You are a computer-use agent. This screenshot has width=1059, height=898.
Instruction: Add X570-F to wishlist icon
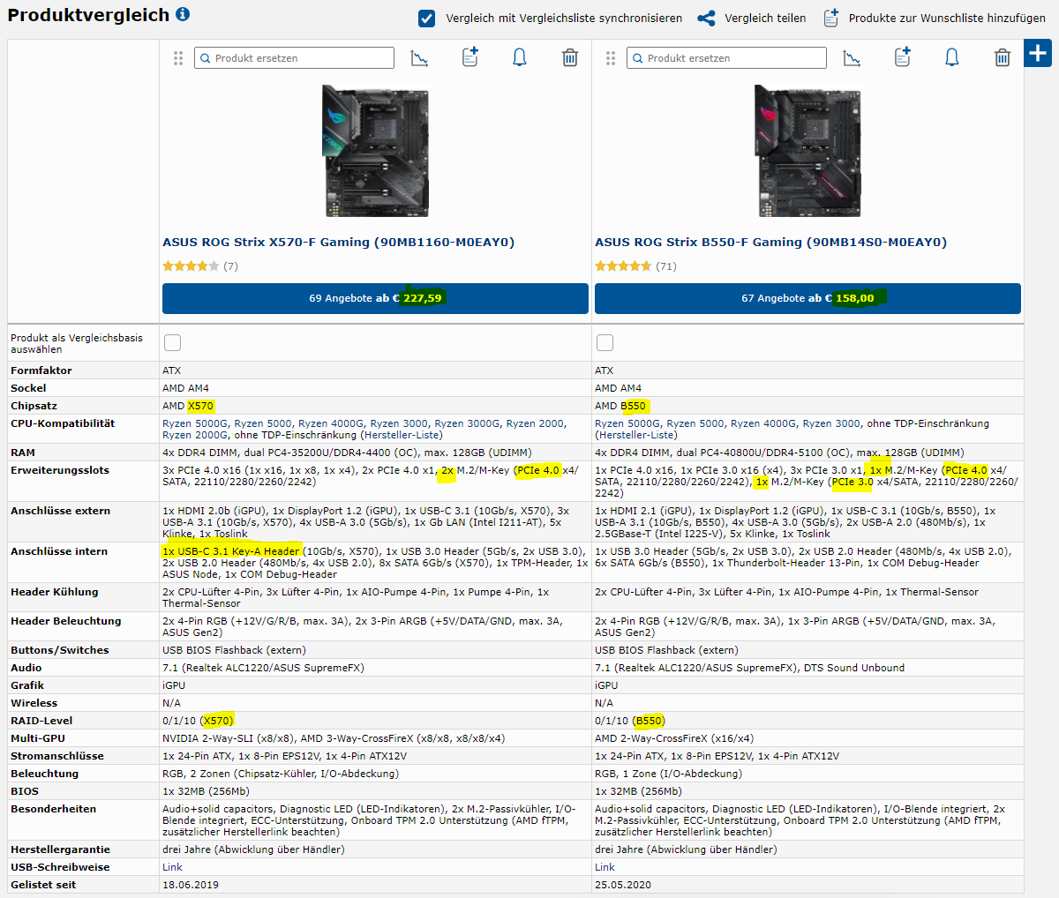click(x=470, y=57)
